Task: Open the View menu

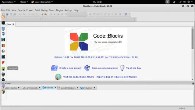Action: point(14,10)
